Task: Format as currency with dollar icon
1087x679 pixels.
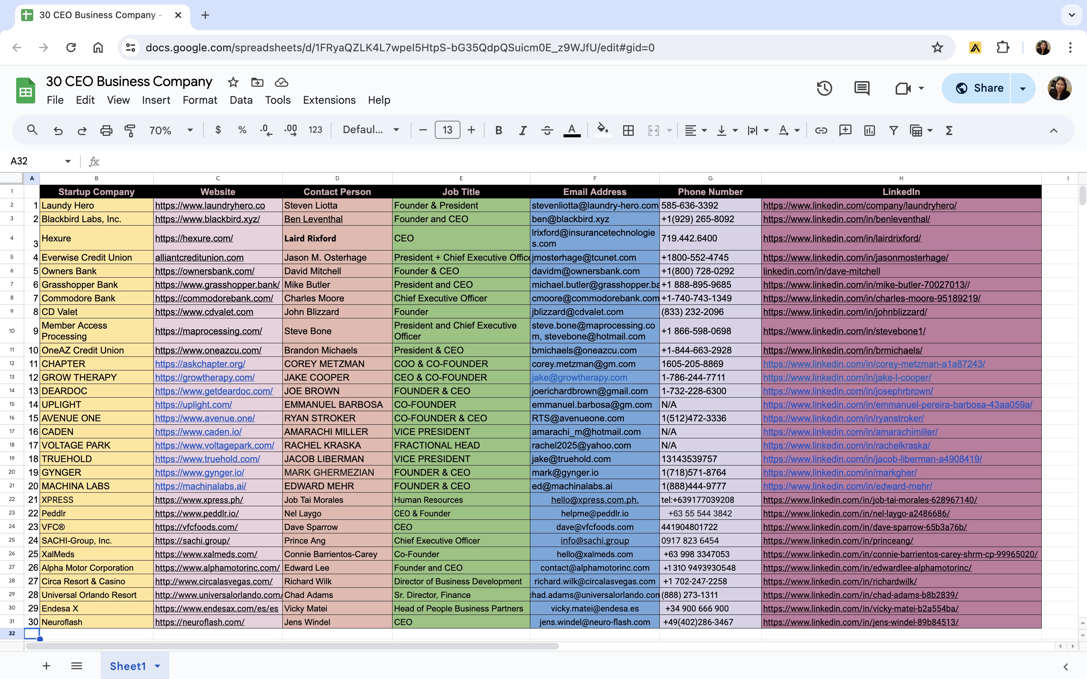Action: (218, 130)
